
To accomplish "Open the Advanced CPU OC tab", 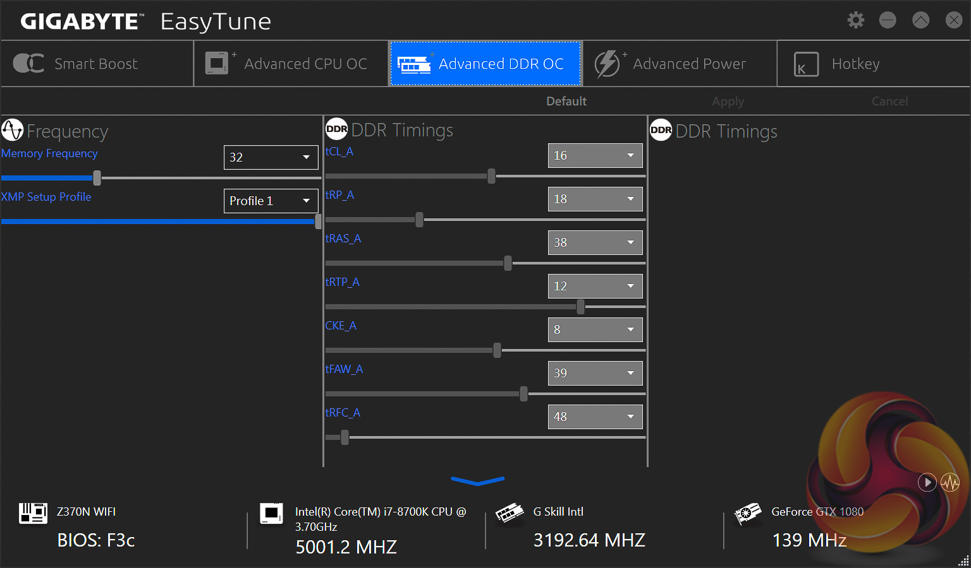I will pos(291,64).
